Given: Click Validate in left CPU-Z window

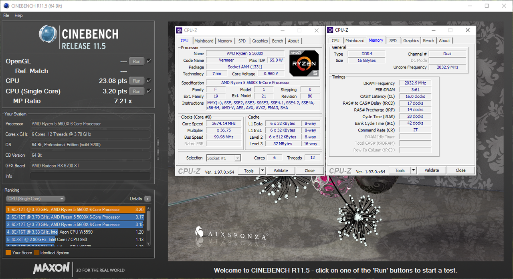Looking at the screenshot, I should (x=281, y=171).
